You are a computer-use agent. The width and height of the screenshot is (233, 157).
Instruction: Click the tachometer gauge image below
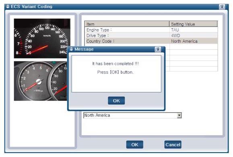pos(41,81)
